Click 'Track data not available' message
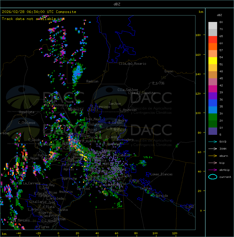Screen dimensions: 234x237 pos(29,19)
